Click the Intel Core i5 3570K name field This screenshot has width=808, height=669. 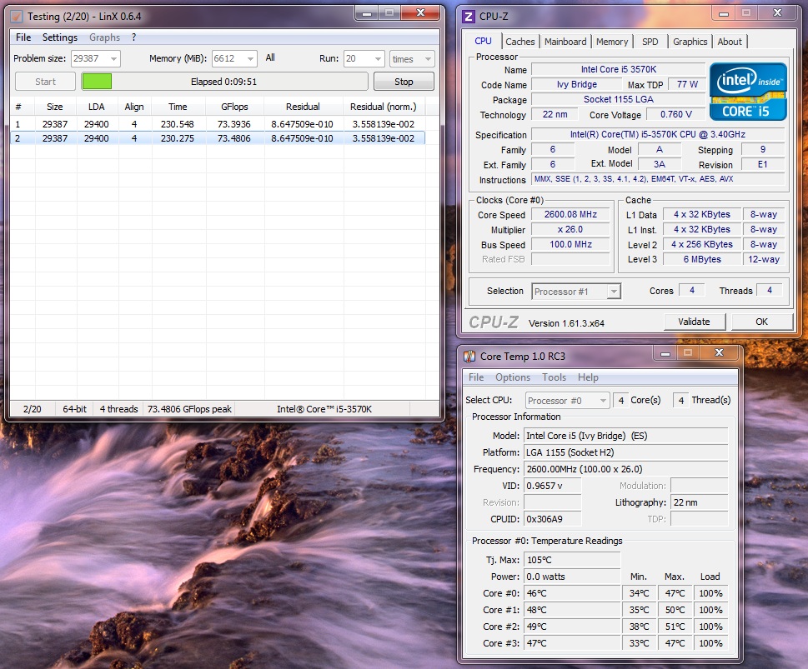pos(619,69)
